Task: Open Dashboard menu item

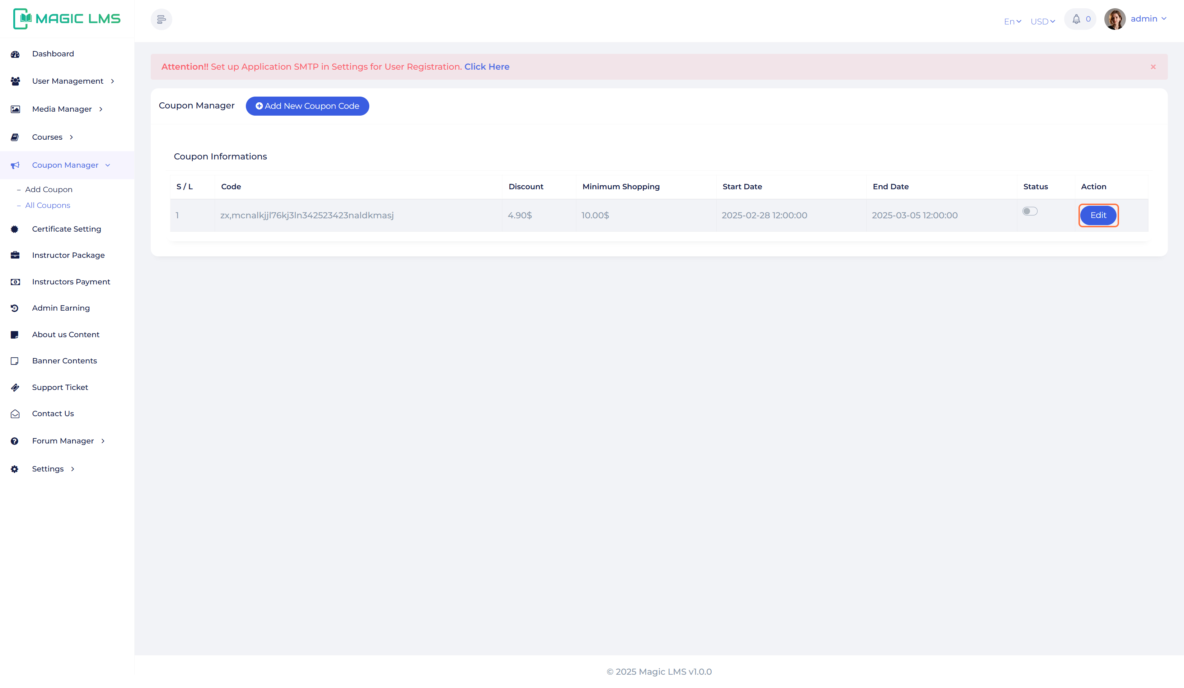Action: (53, 54)
